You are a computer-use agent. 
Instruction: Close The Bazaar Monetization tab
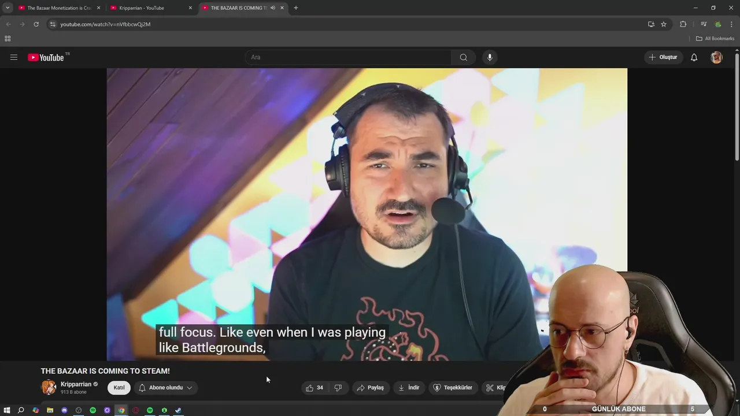pyautogui.click(x=98, y=8)
